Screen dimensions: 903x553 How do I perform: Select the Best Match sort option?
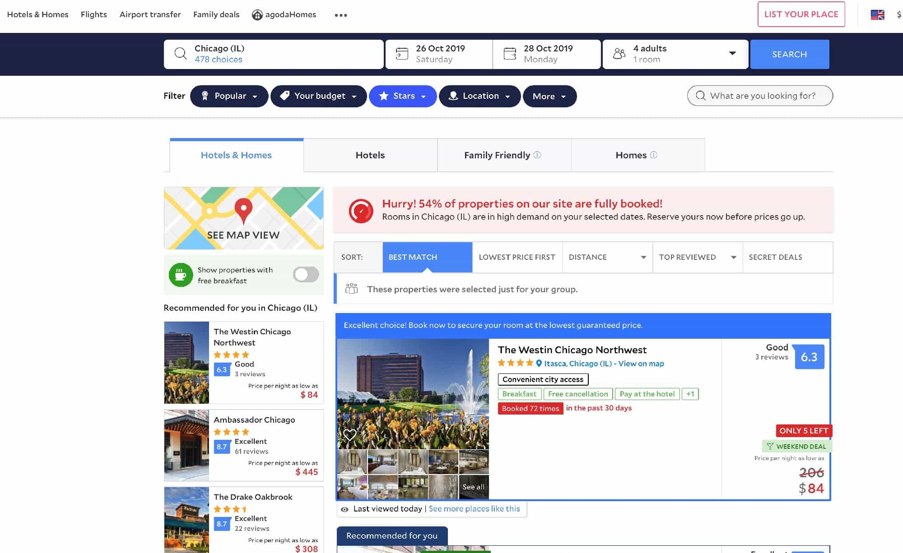(427, 257)
